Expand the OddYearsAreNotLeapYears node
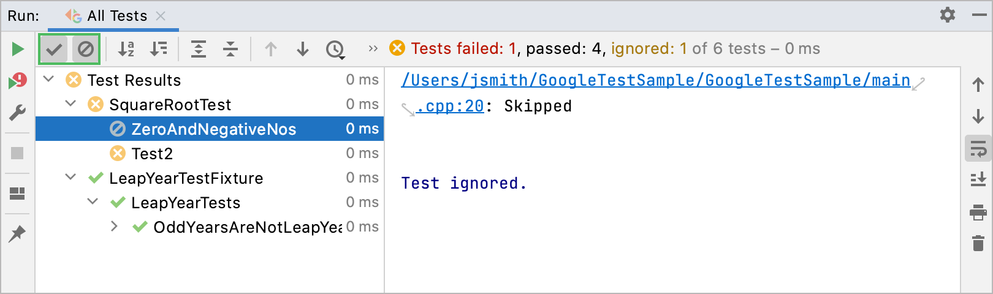This screenshot has width=993, height=294. pyautogui.click(x=114, y=227)
